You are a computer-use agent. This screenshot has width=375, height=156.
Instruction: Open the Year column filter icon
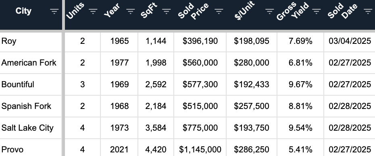click(x=130, y=11)
